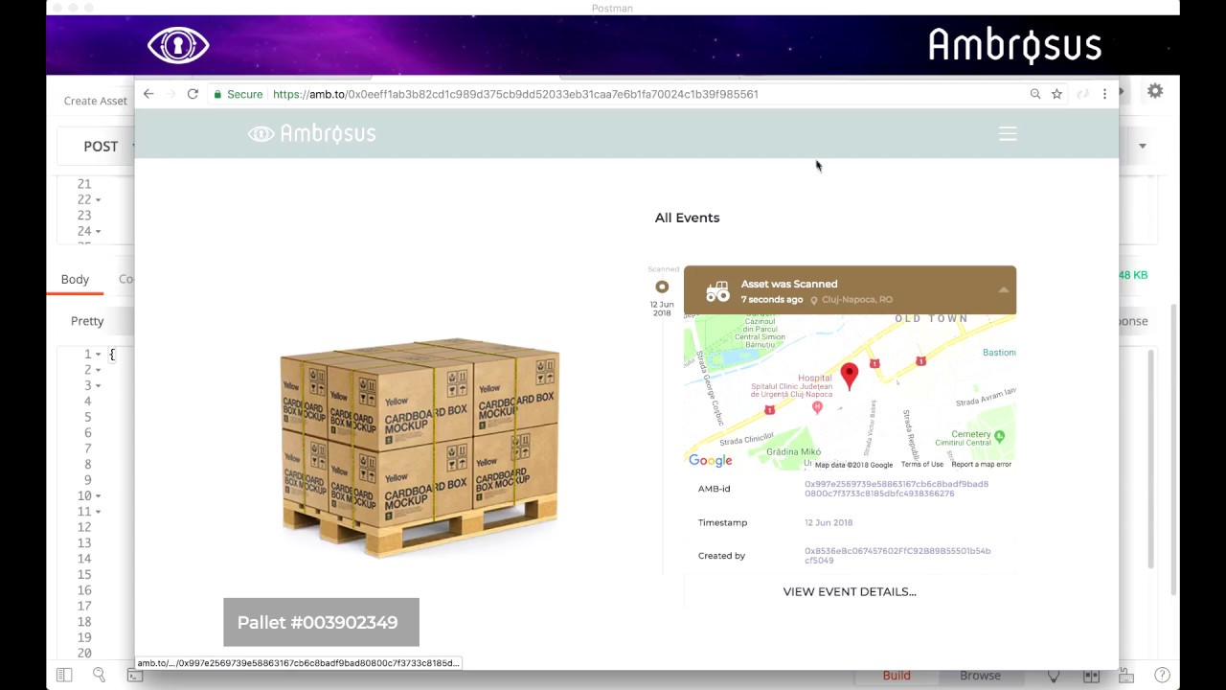Click the Ambrosus logo in the page header

coord(311,133)
